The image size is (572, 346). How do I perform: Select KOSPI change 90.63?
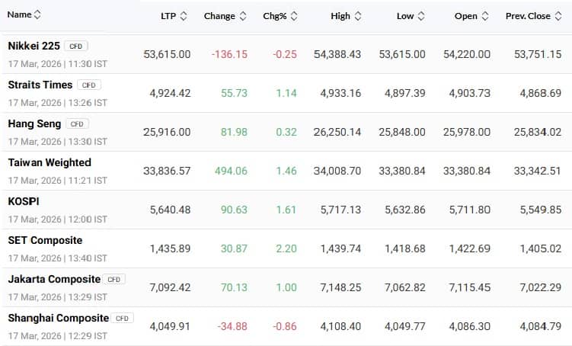click(x=234, y=210)
